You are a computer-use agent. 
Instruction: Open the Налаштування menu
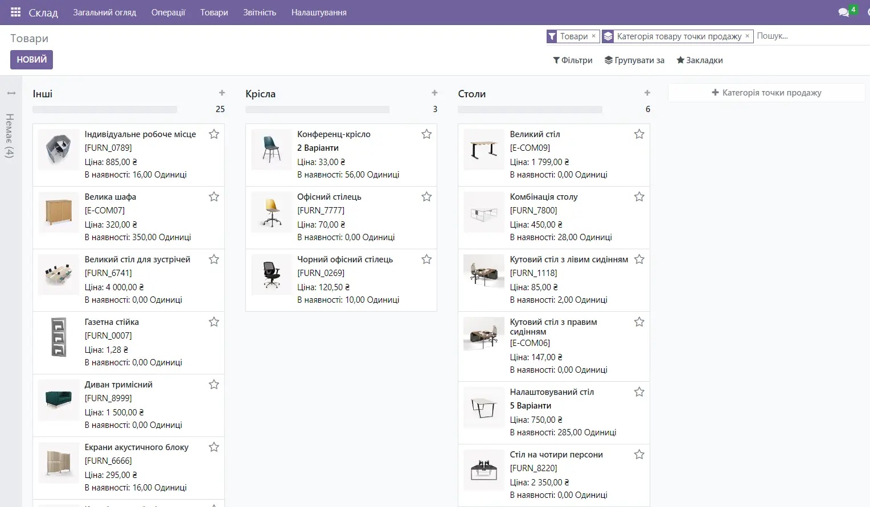[318, 12]
